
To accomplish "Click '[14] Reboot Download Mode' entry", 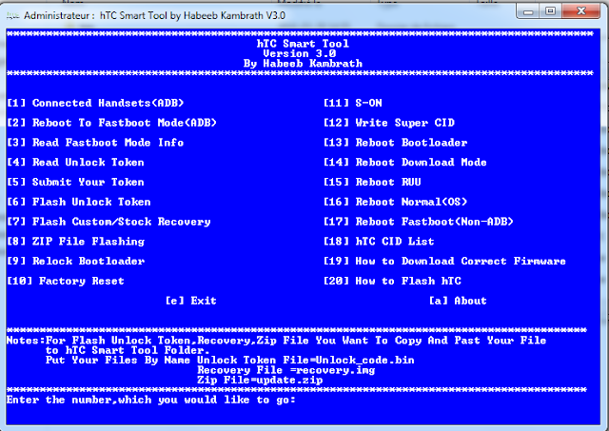I will [x=405, y=163].
